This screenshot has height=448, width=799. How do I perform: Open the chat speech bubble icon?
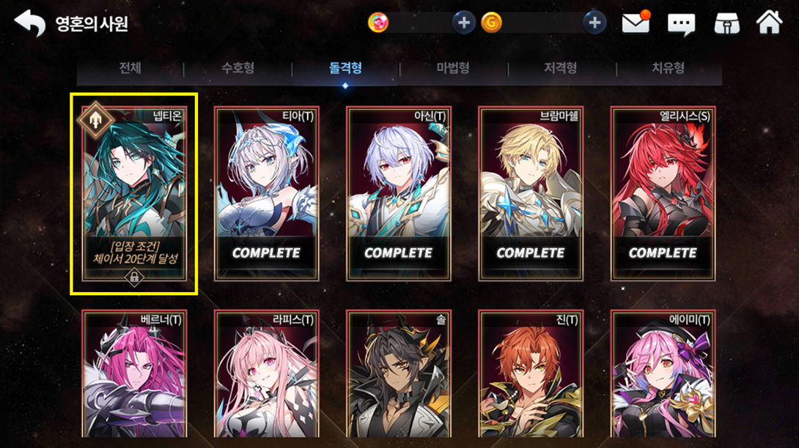[x=681, y=24]
